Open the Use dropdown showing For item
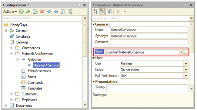The image size is (197, 110). 186,64
